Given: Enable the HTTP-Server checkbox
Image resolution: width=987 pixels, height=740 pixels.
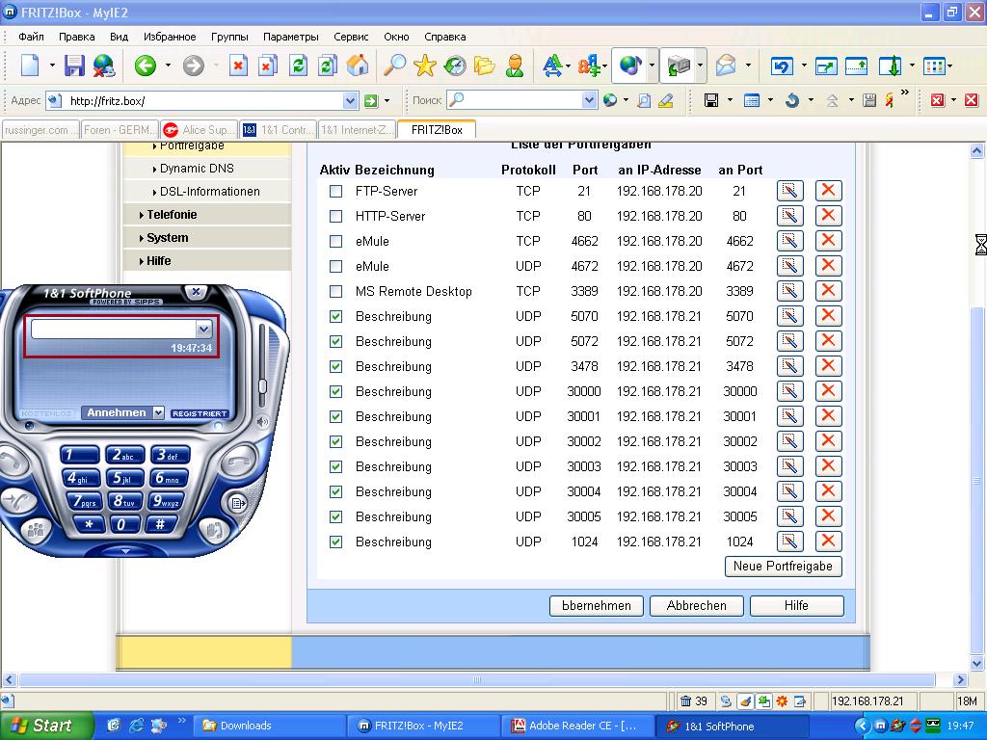Looking at the screenshot, I should coord(336,217).
